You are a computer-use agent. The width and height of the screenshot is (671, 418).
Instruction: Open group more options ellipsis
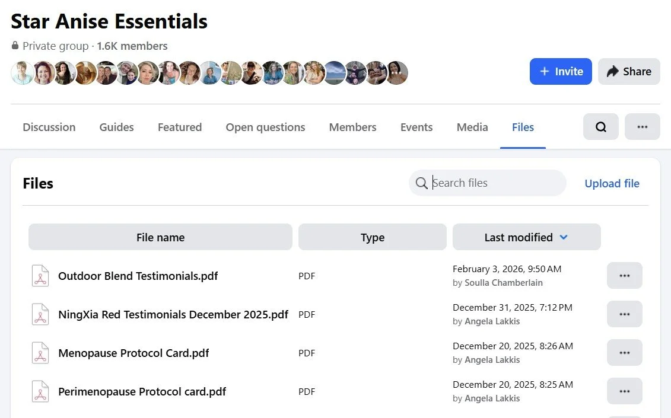pos(642,127)
